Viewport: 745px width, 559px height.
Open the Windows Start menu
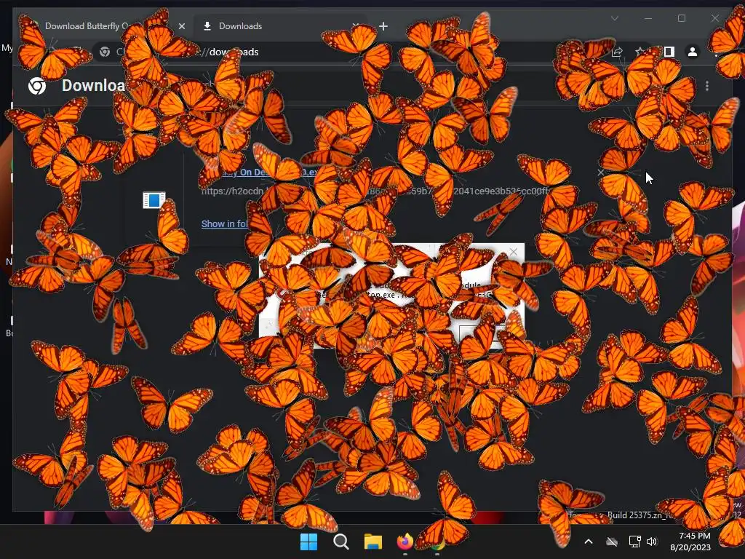tap(308, 542)
